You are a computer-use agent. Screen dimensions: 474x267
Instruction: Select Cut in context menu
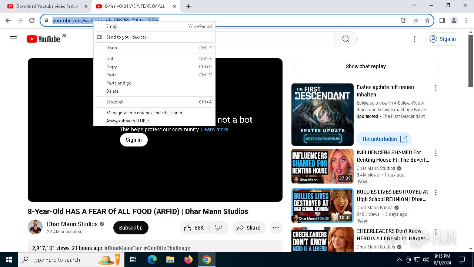coord(154,59)
